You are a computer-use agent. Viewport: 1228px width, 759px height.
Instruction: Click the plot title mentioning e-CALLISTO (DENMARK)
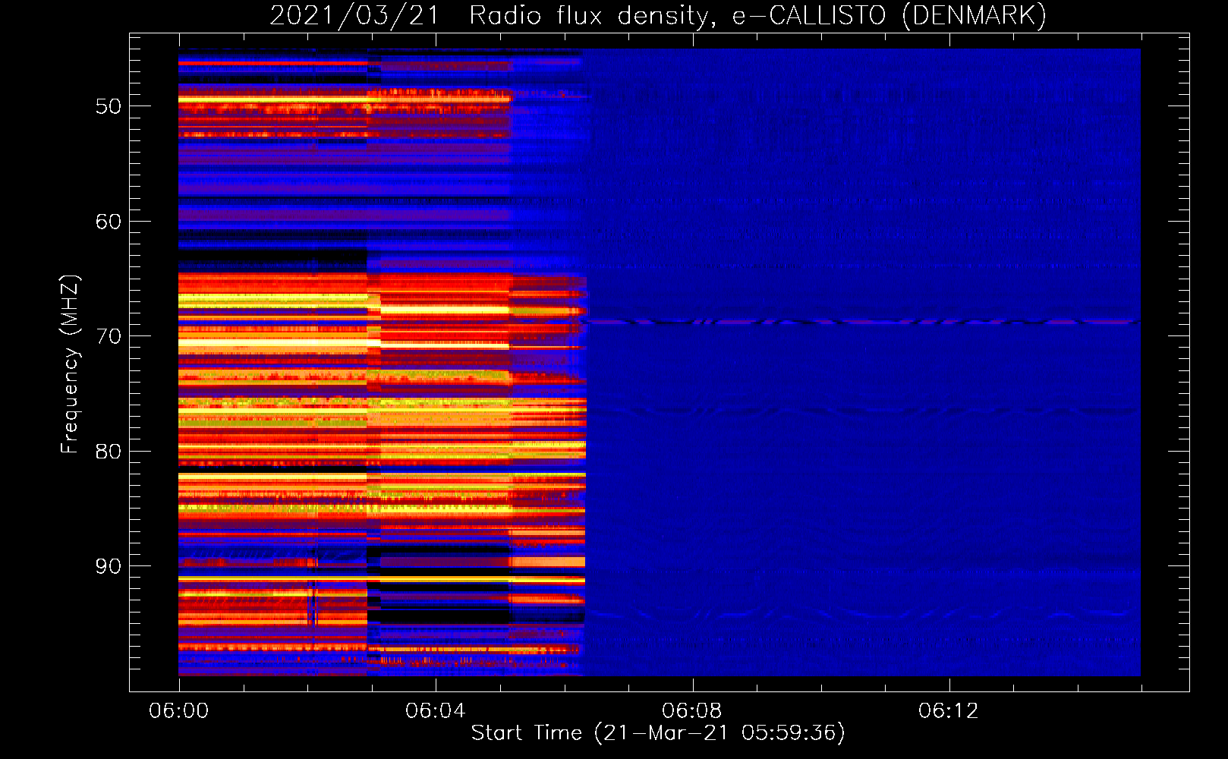click(658, 16)
